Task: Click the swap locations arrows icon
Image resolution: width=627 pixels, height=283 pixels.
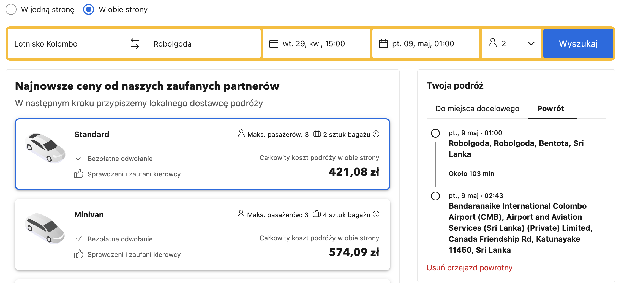Action: (x=135, y=43)
